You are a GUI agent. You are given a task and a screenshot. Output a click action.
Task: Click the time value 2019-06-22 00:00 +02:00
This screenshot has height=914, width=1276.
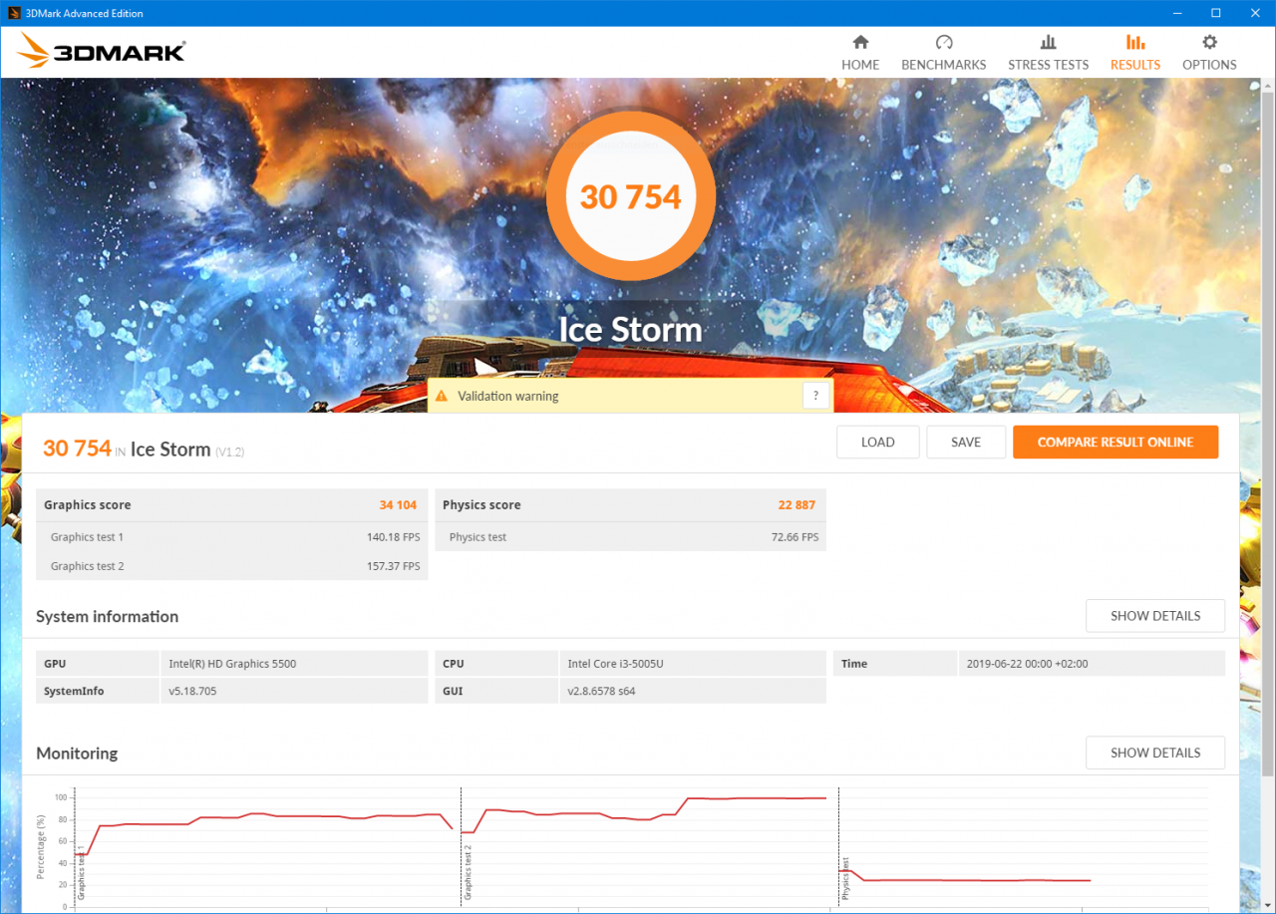(1027, 664)
